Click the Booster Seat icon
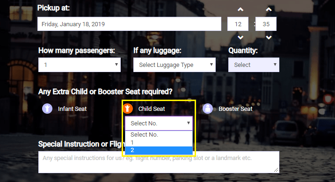This screenshot has height=182, width=335. click(208, 109)
